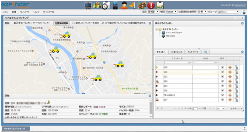The height and width of the screenshot is (132, 248).
Task: Open the ヘルプ menu
Action: (x=36, y=12)
